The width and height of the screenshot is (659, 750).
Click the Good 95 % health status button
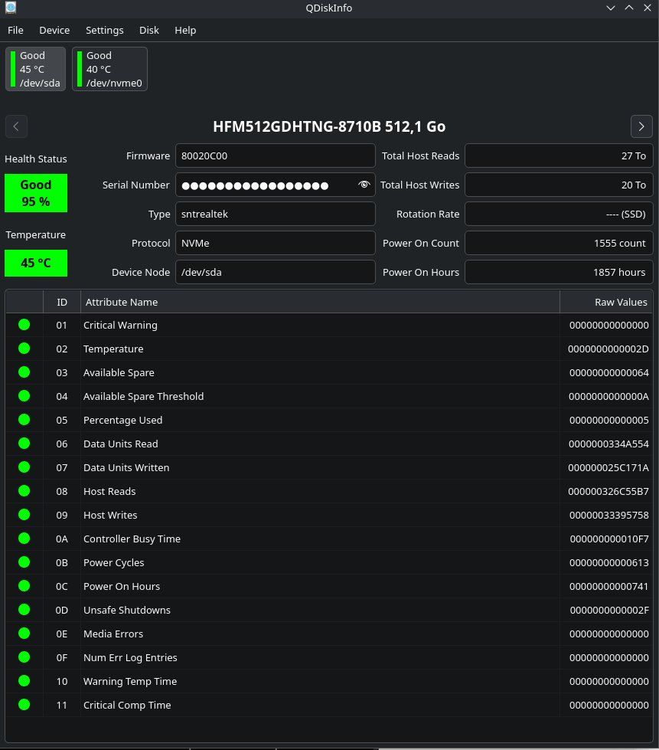tap(36, 193)
